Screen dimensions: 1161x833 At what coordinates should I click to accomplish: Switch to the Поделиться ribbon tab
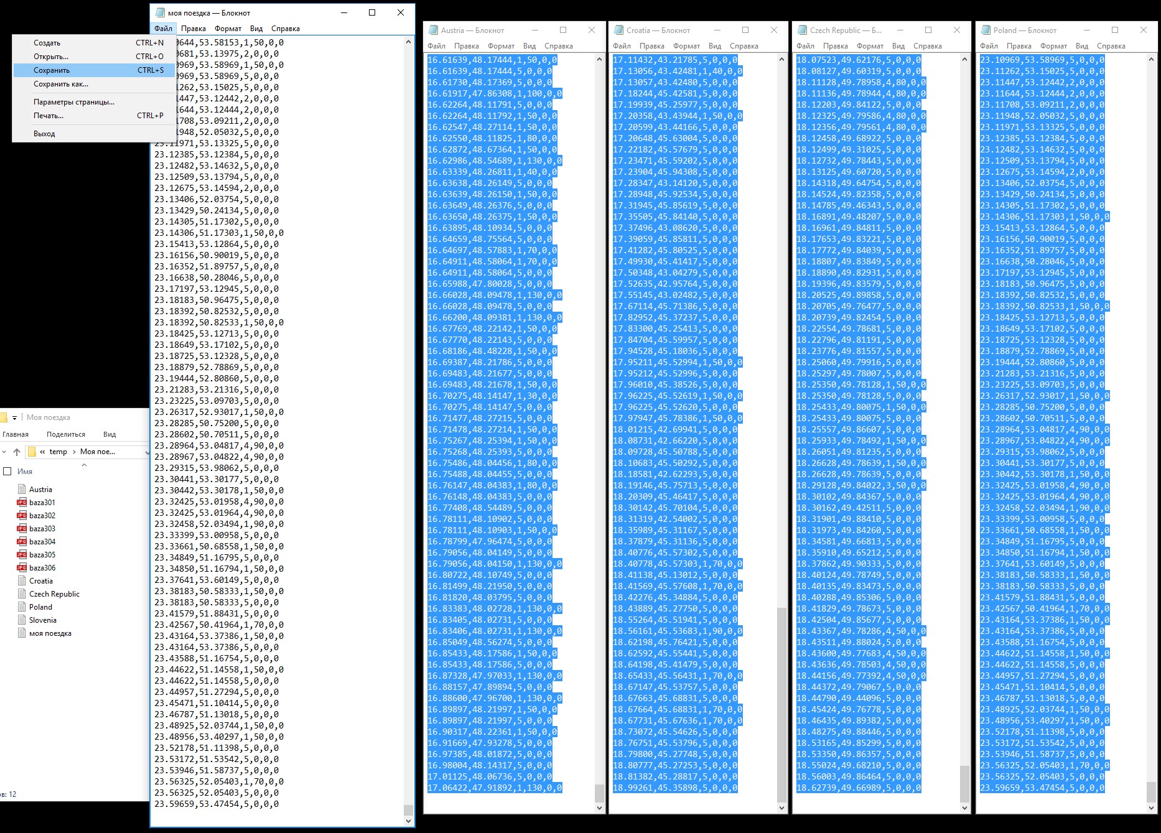coord(66,434)
